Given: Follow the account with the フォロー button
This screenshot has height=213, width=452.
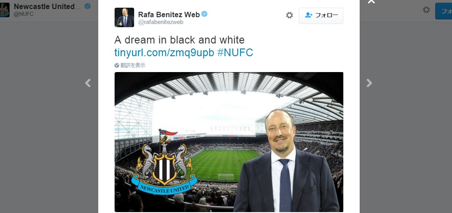Looking at the screenshot, I should pyautogui.click(x=321, y=15).
